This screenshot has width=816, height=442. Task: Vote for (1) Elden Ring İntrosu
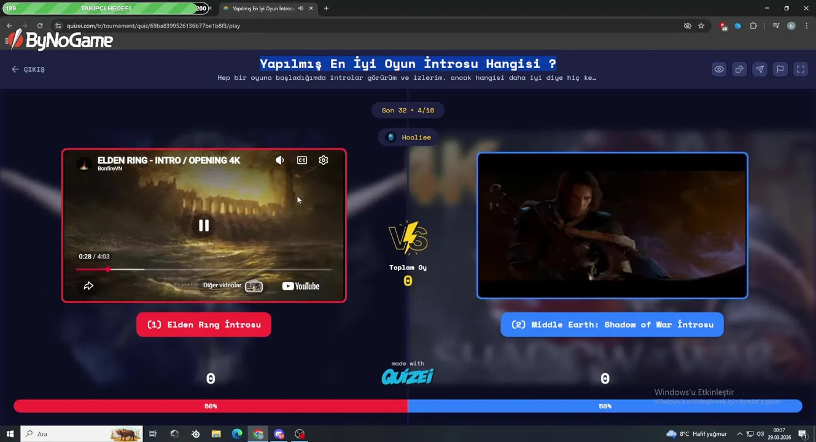coord(204,325)
